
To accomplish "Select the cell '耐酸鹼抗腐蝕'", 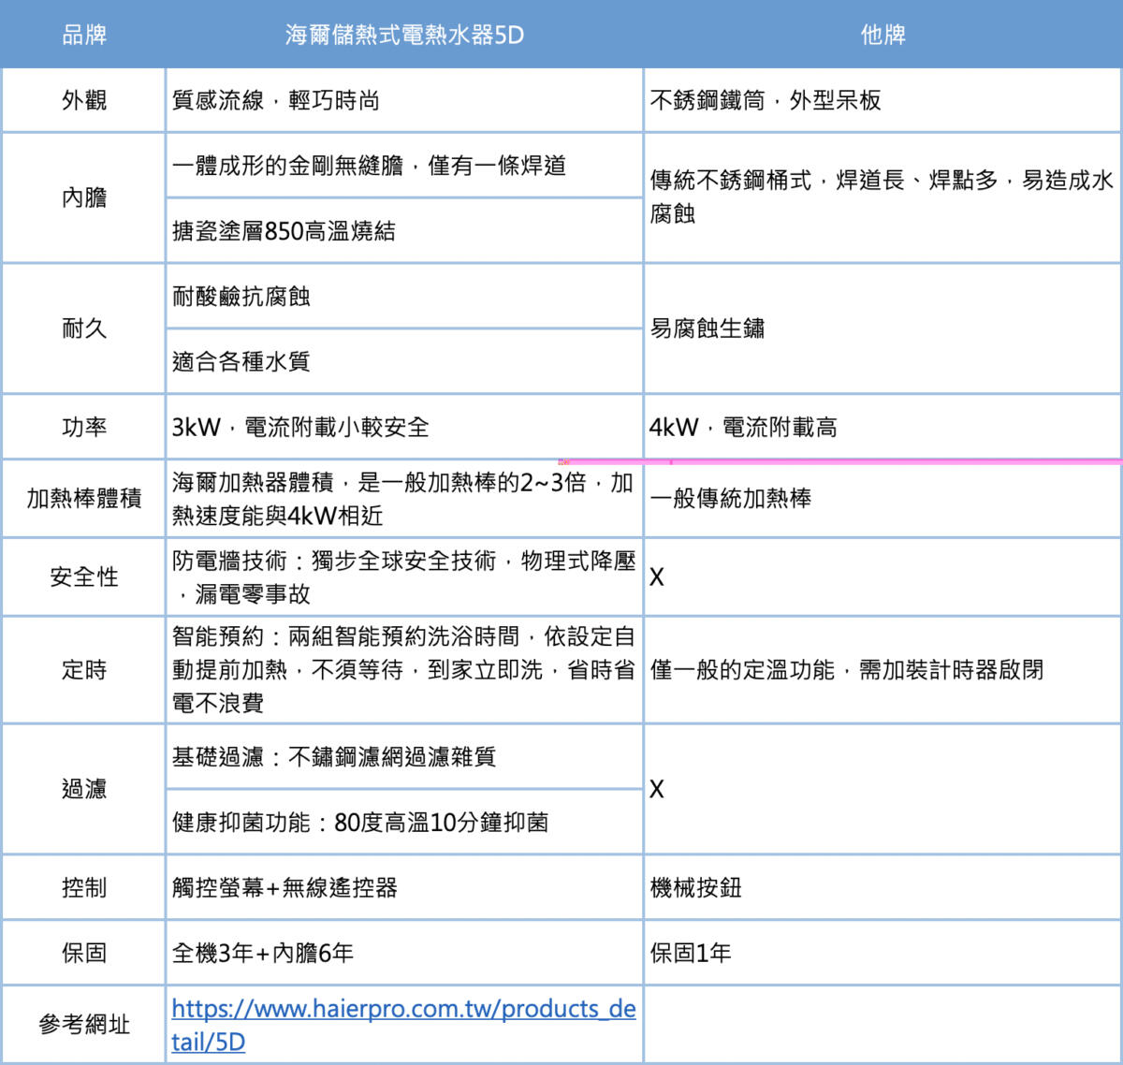I will click(x=404, y=297).
